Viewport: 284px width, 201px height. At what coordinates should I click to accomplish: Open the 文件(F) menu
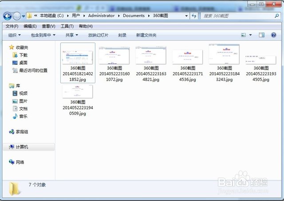12,26
